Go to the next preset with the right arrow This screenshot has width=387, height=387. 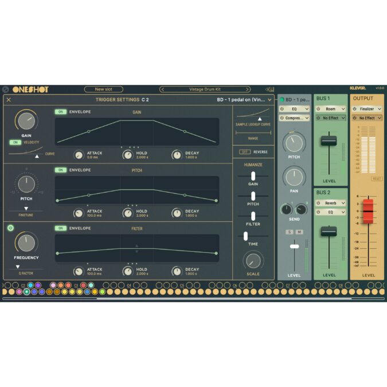247,89
